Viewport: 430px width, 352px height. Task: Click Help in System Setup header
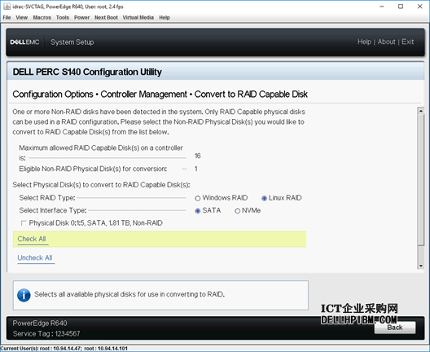click(364, 42)
